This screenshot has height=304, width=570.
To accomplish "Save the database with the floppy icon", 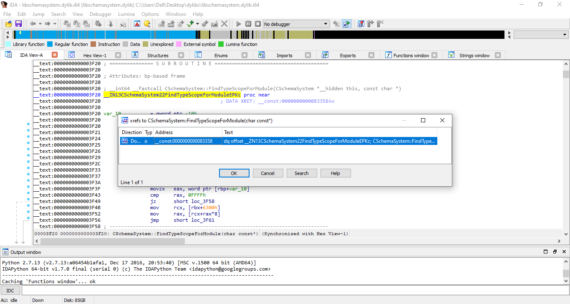I will point(18,24).
